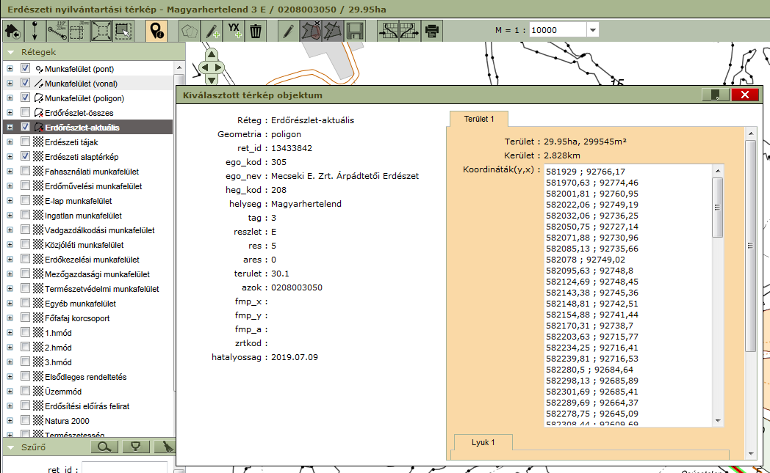Click the trash delete icon

click(x=256, y=31)
